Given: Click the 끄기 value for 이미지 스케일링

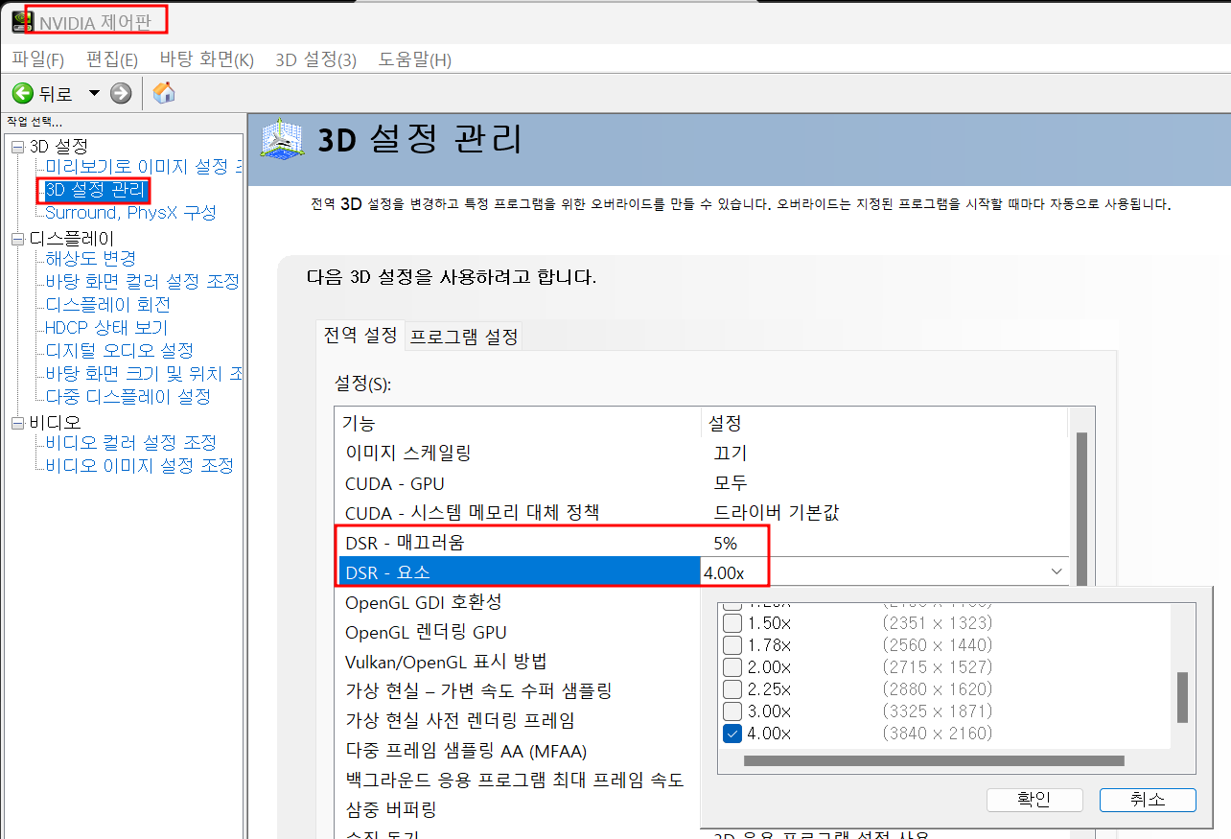Looking at the screenshot, I should coord(730,453).
